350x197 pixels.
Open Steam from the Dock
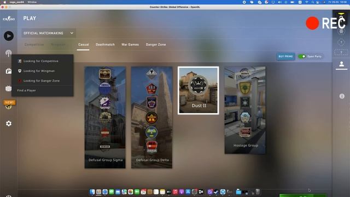(x=216, y=192)
